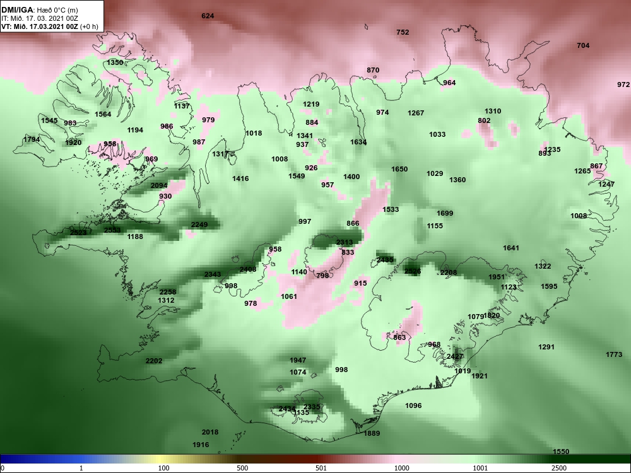Click the 500 tick on color scale
The height and width of the screenshot is (473, 631).
(243, 468)
